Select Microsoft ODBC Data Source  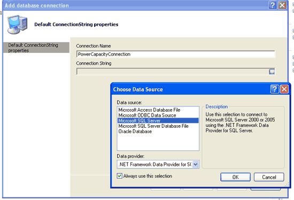tap(158, 115)
